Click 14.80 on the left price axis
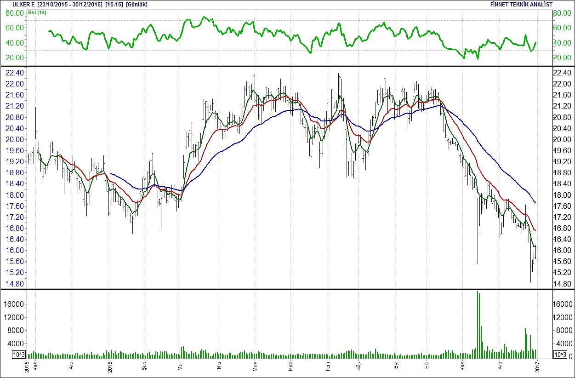 (15, 284)
